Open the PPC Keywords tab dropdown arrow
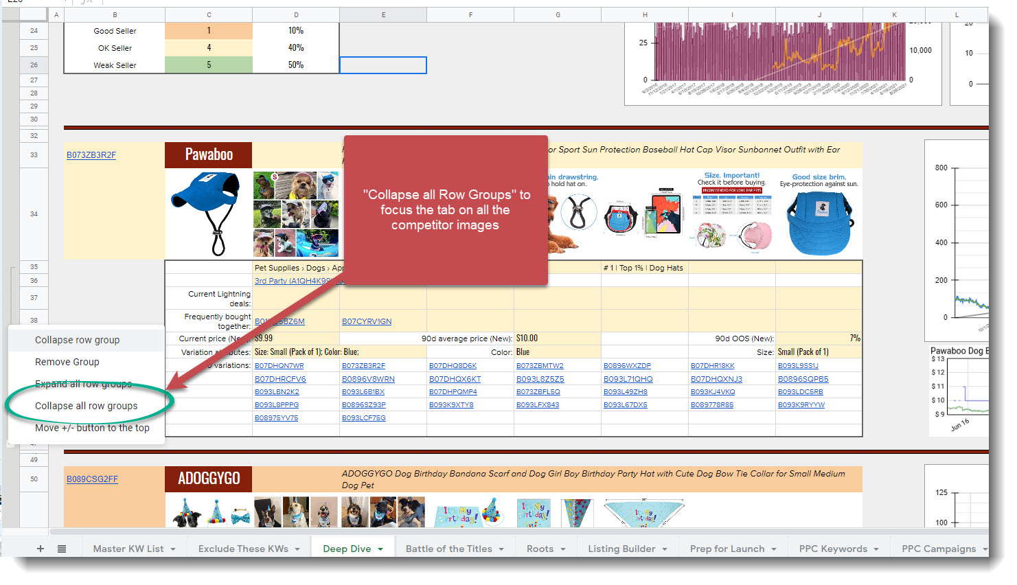1017x585 pixels. [876, 549]
